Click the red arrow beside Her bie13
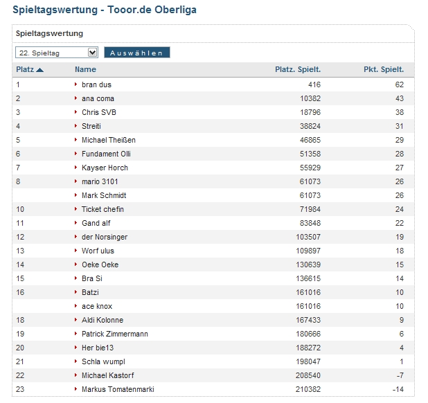This screenshot has width=428, height=403. point(76,348)
